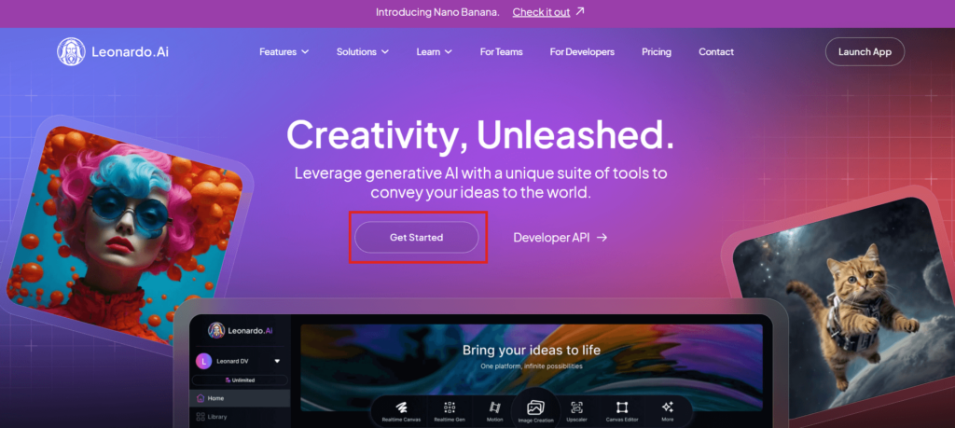Click arrow icon beside Check it out
This screenshot has width=955, height=428.
(580, 11)
